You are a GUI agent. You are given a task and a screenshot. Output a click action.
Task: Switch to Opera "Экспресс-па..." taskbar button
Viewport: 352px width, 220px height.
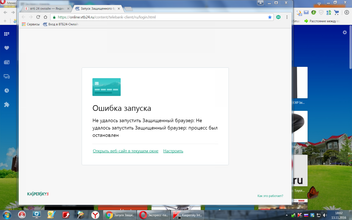point(154,215)
